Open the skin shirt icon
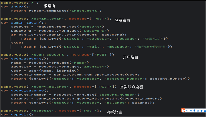This screenshot has height=117, width=206. point(202,111)
